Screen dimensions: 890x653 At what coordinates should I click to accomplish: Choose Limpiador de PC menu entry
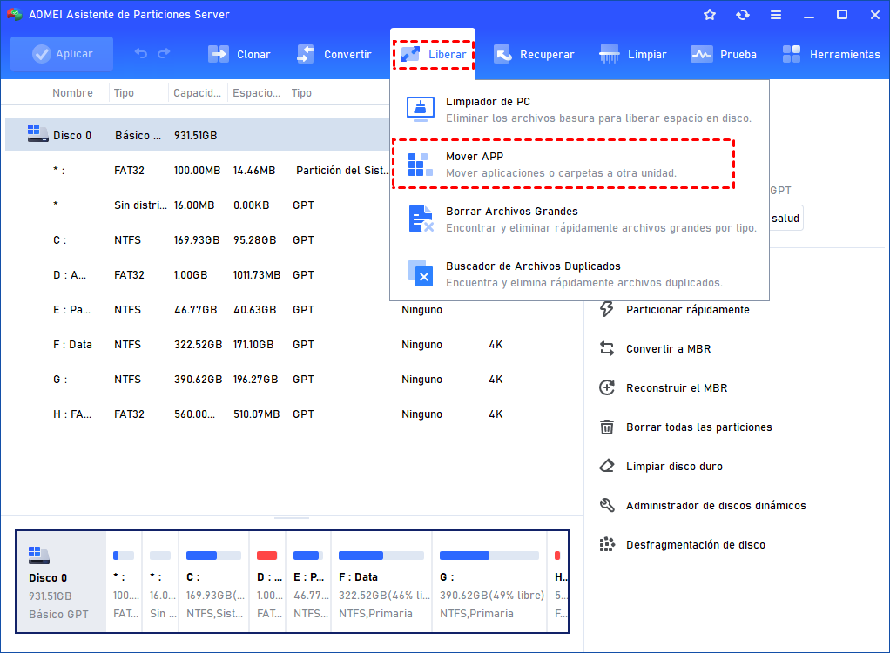point(579,110)
